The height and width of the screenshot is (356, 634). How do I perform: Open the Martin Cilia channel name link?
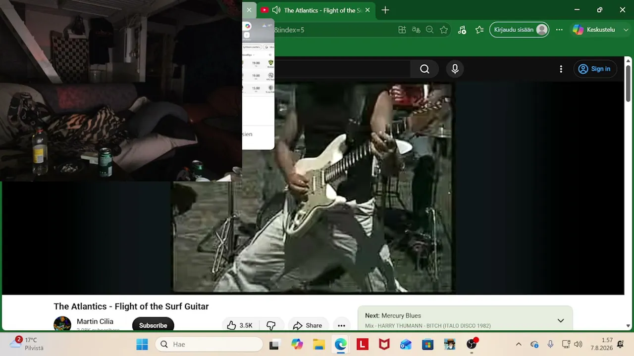coord(95,321)
